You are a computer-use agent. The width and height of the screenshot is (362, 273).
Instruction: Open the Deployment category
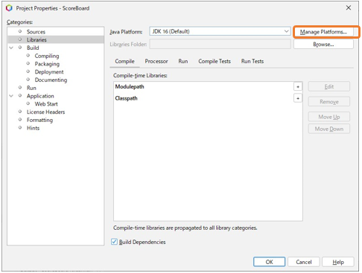pyautogui.click(x=49, y=71)
